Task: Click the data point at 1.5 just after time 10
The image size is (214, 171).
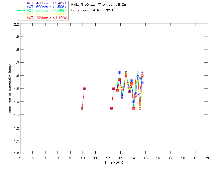Action: tap(84, 89)
